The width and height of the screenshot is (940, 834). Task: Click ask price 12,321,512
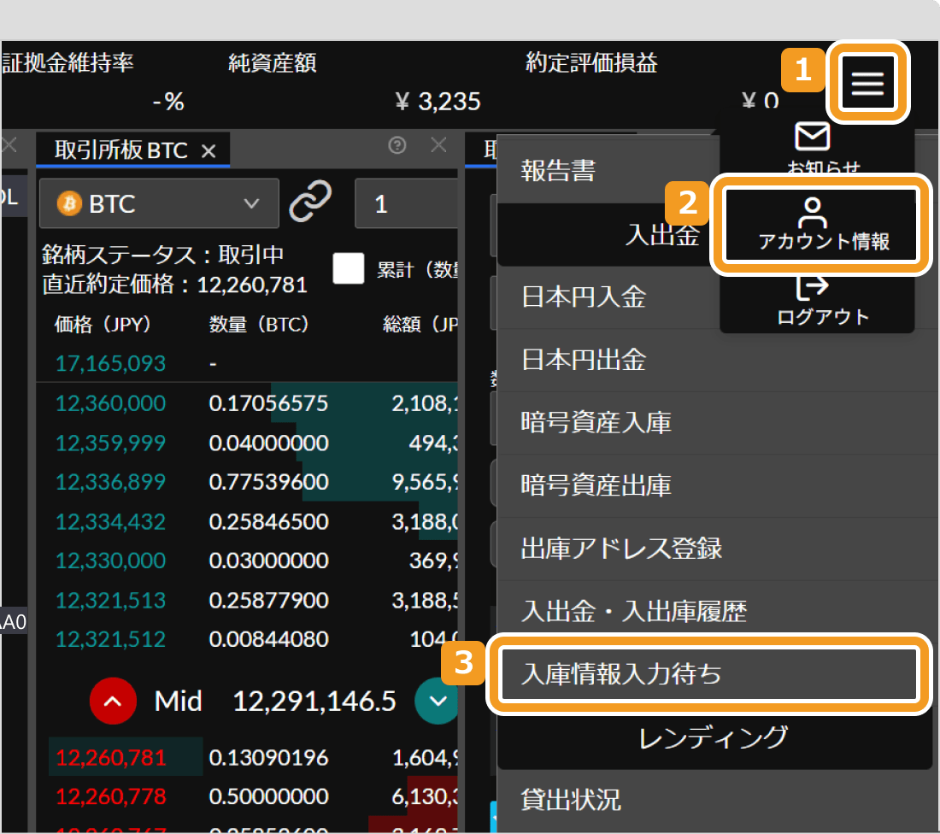110,639
